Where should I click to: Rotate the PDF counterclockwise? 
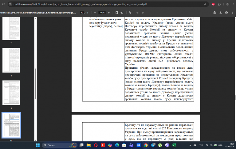(x=122, y=13)
